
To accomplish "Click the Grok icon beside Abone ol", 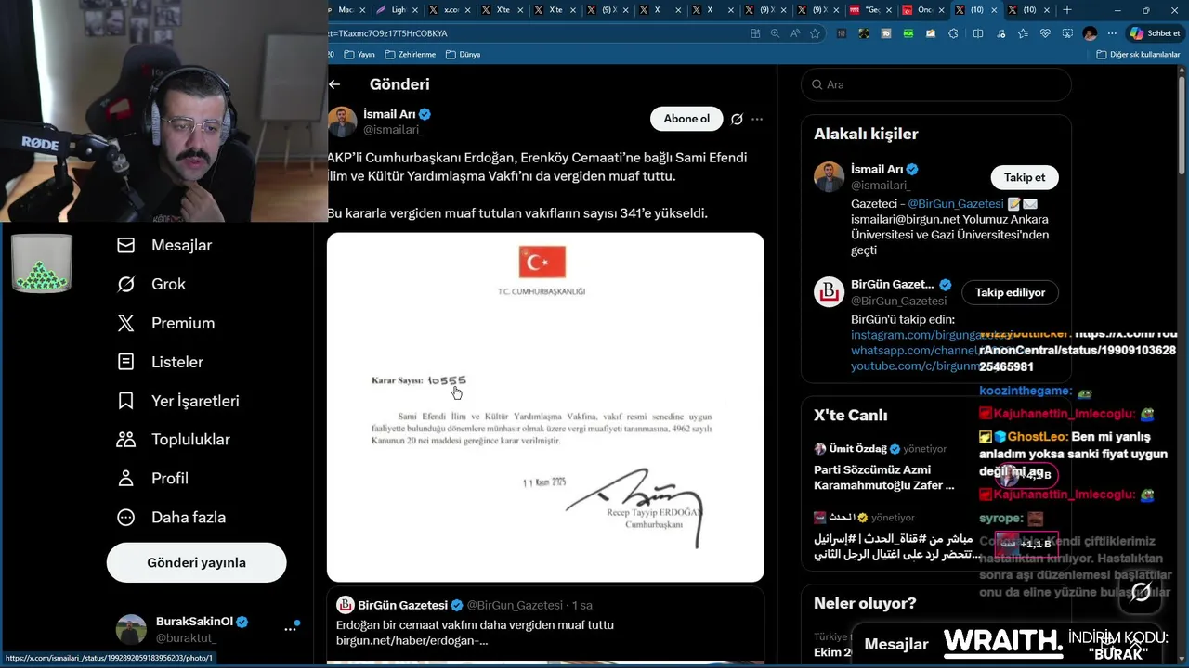I will coord(737,119).
